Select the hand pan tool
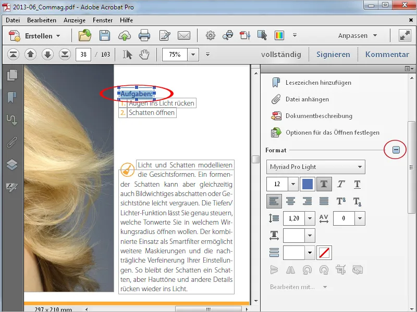 144,55
